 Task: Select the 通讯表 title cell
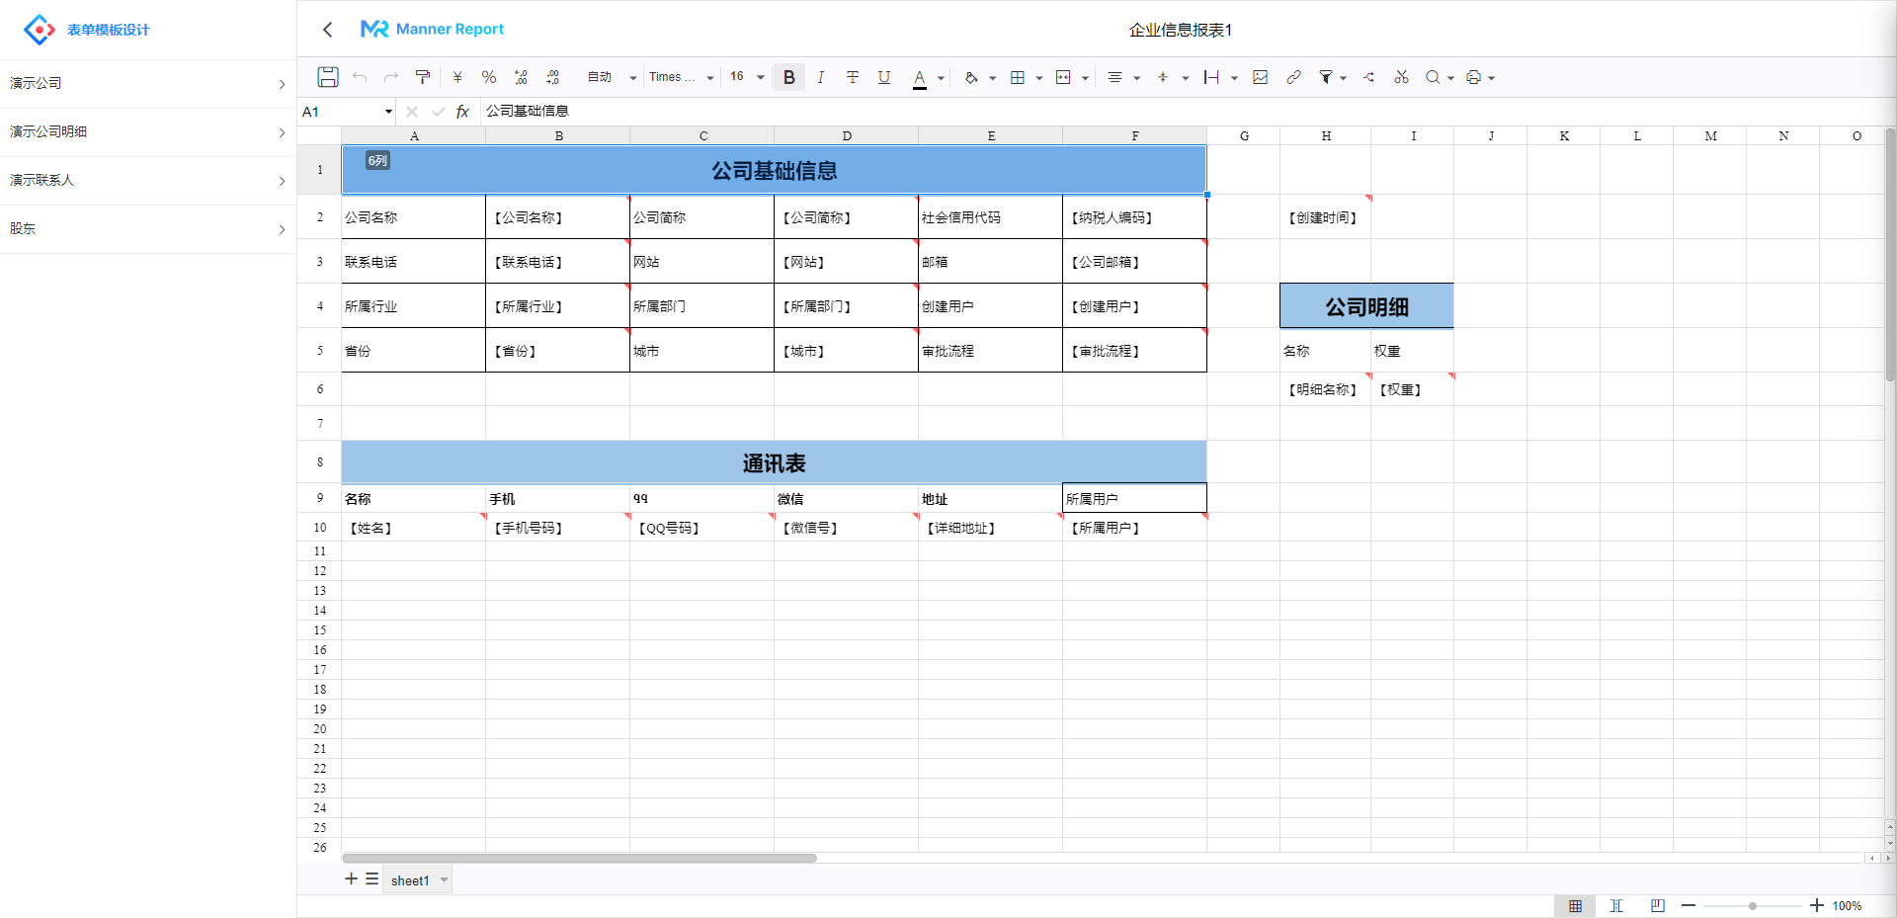pos(774,462)
